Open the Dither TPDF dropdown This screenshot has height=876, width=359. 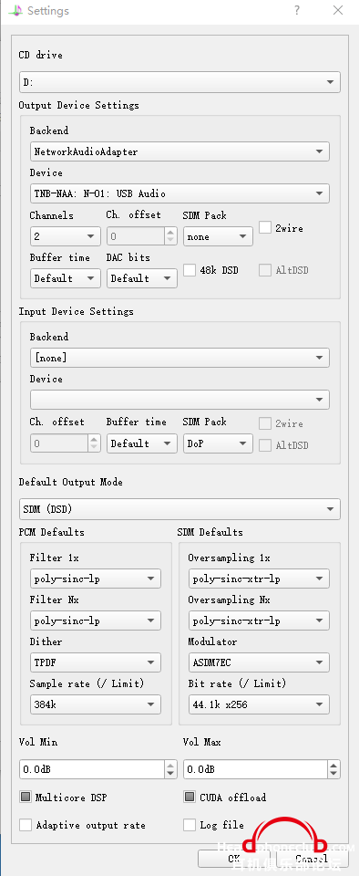coord(96,662)
